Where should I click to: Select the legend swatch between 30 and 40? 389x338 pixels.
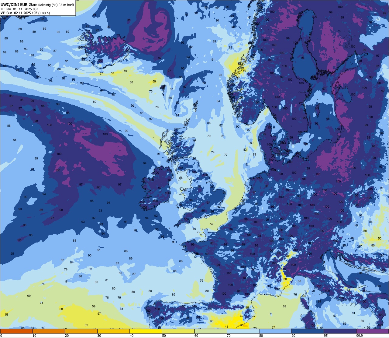click(113, 331)
